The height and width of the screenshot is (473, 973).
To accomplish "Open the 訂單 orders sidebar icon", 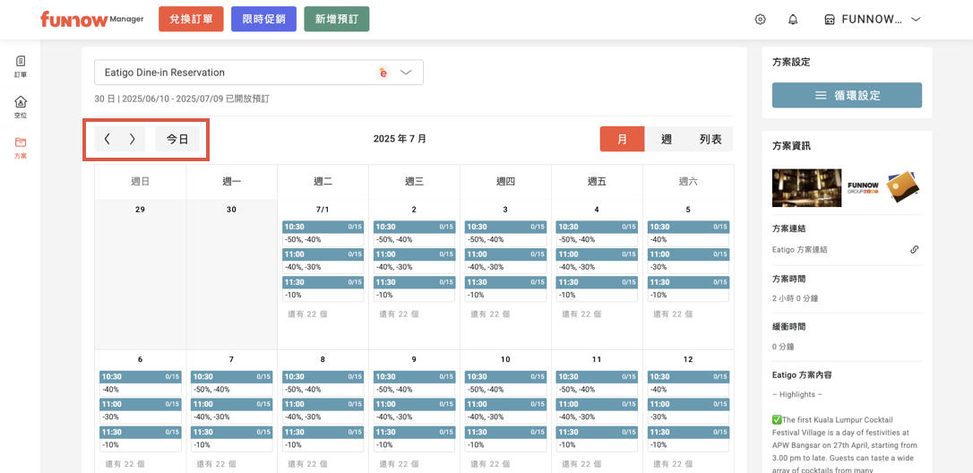I will click(x=21, y=66).
